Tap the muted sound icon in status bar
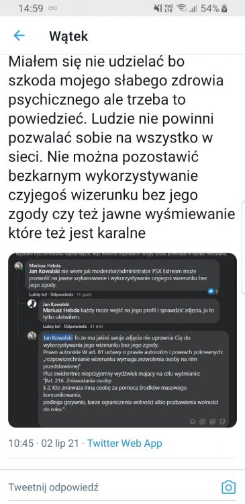Screen dimensions: 245x504 (157, 8)
